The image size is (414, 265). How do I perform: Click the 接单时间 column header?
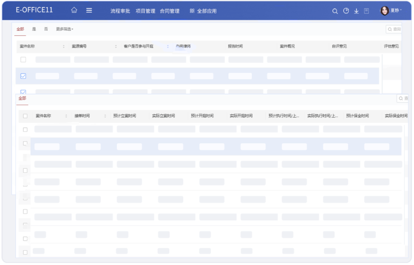click(82, 116)
